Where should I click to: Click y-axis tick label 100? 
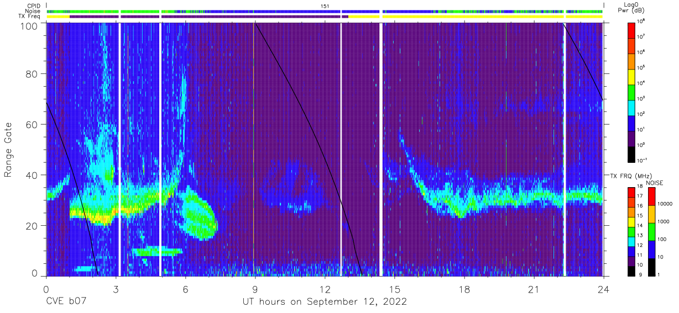[x=29, y=26]
